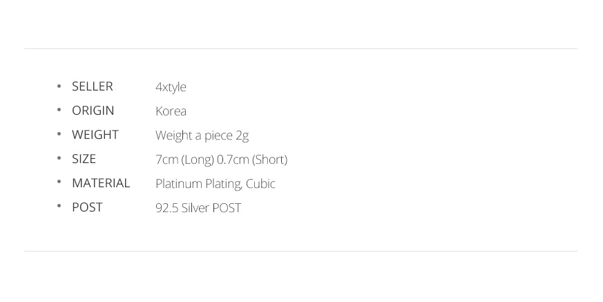The height and width of the screenshot is (302, 603).
Task: Click the ORIGIN label
Action: [93, 111]
